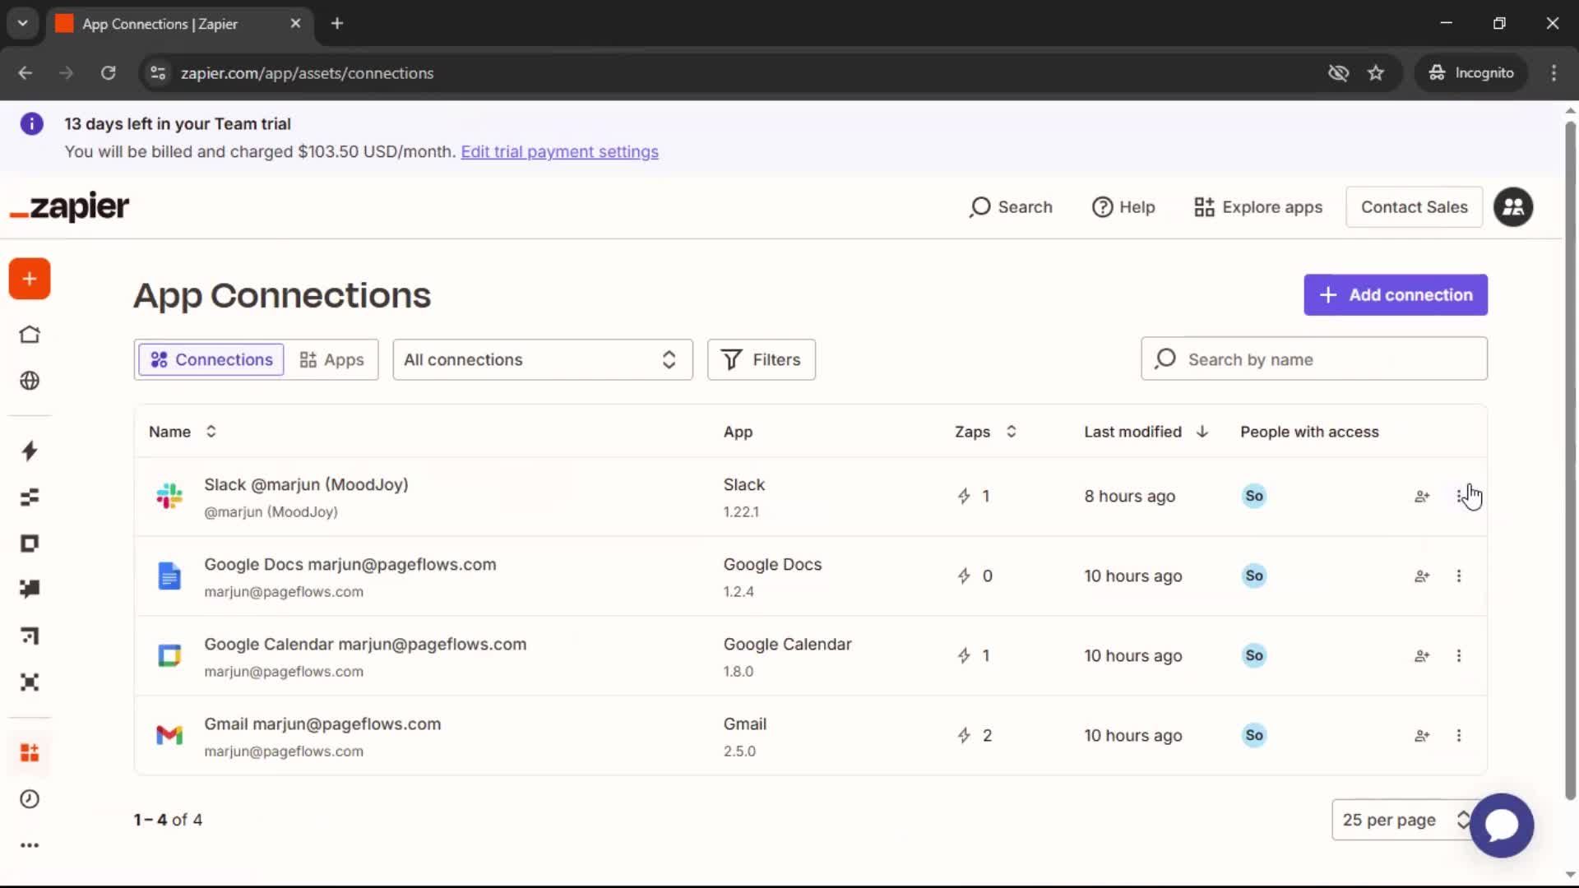Click the site info icon in address bar

158,73
